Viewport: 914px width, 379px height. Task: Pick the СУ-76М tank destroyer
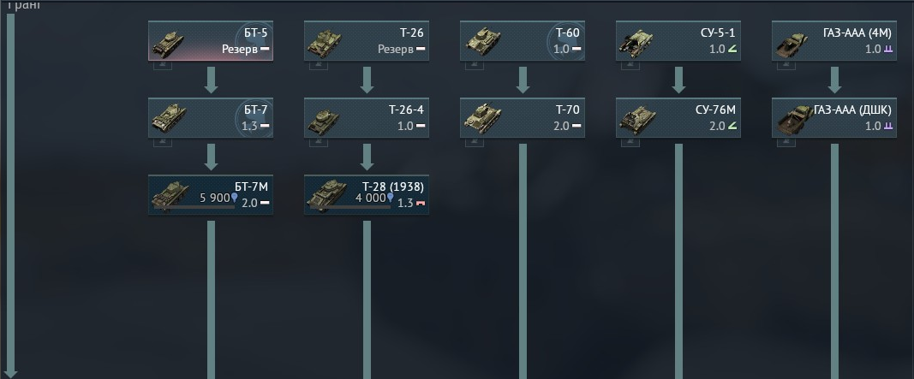point(678,117)
